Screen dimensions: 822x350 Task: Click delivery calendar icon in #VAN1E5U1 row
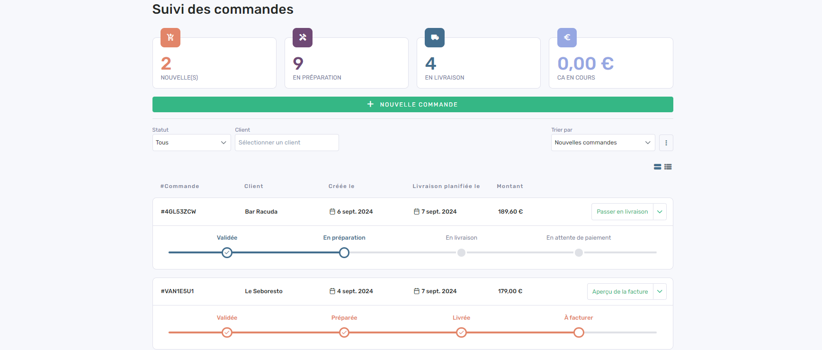click(417, 291)
